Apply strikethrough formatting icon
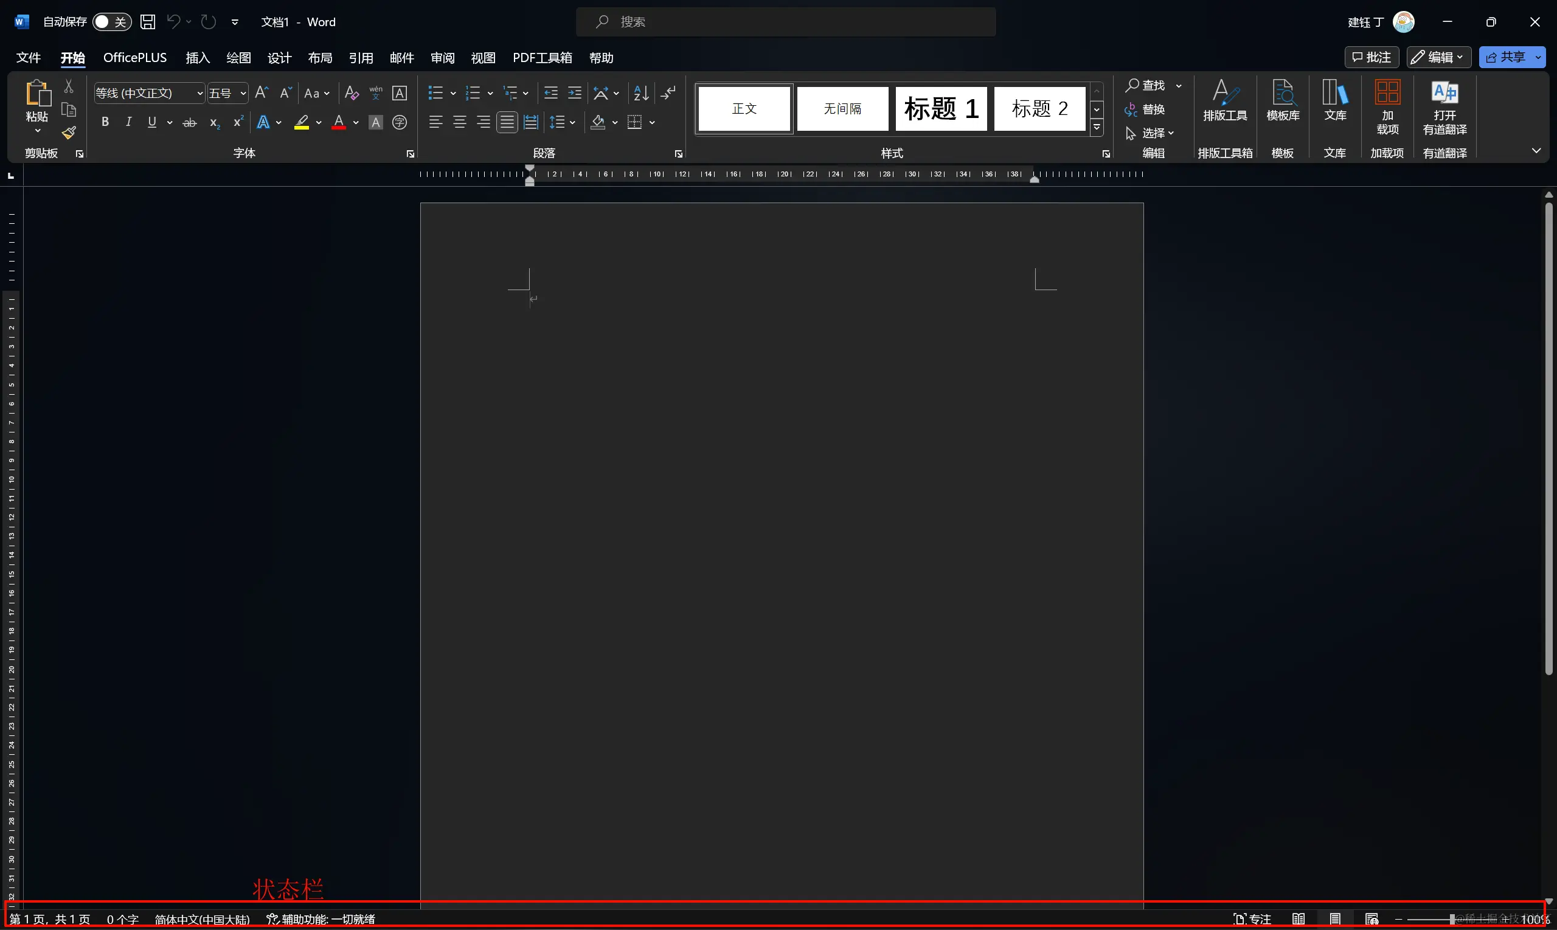Viewport: 1557px width, 930px height. (189, 123)
